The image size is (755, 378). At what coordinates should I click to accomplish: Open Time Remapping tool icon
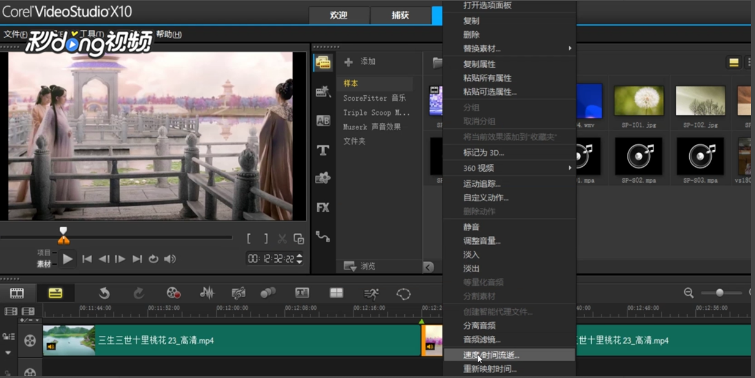[x=371, y=294]
